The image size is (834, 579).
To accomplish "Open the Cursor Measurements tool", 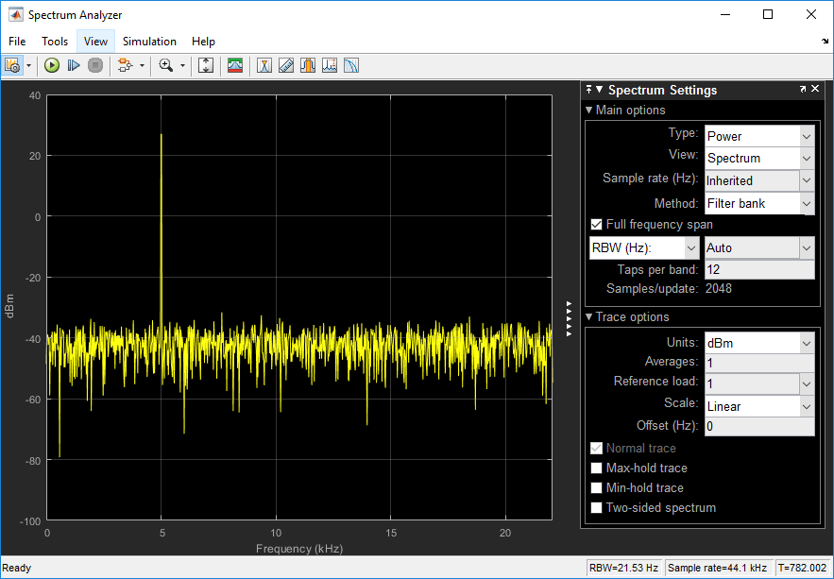I will click(x=265, y=65).
